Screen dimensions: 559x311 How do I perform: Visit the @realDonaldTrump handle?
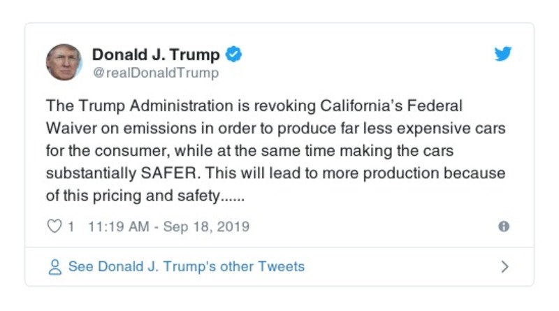[x=155, y=73]
